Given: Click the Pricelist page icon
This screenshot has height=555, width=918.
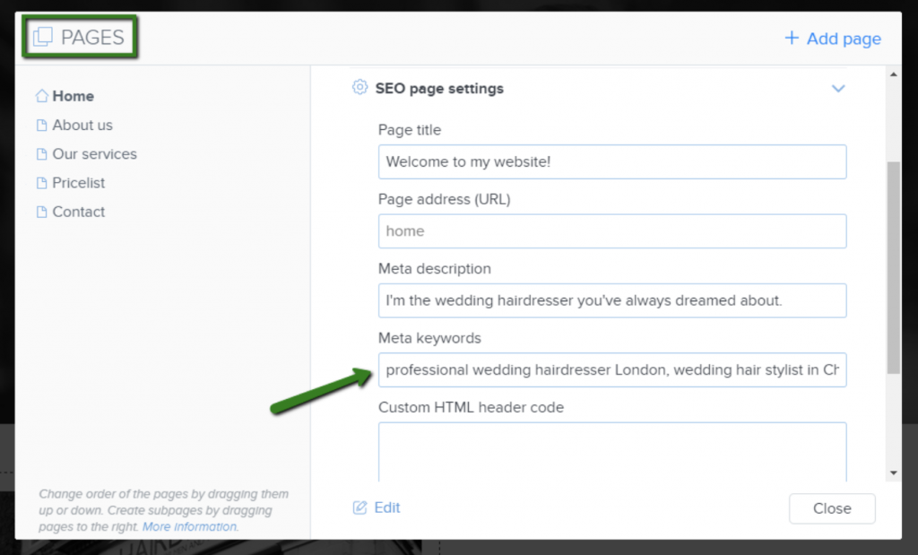Looking at the screenshot, I should [x=41, y=183].
